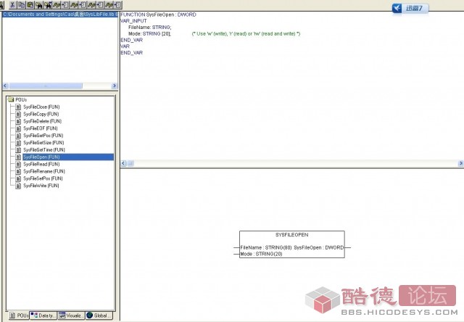Open the Global variables tab
The height and width of the screenshot is (322, 464).
tap(100, 315)
